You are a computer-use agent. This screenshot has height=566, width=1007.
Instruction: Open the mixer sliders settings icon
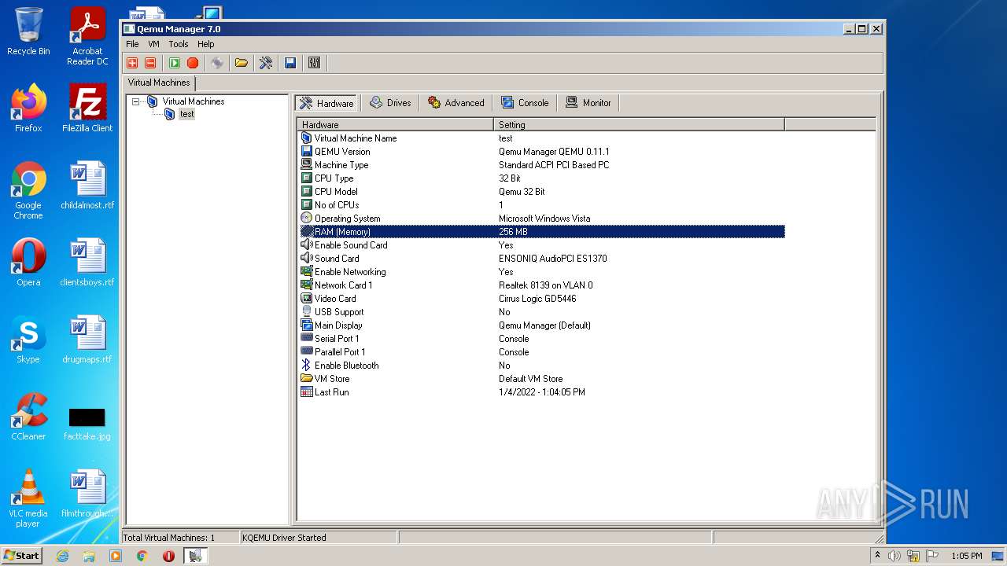[315, 63]
